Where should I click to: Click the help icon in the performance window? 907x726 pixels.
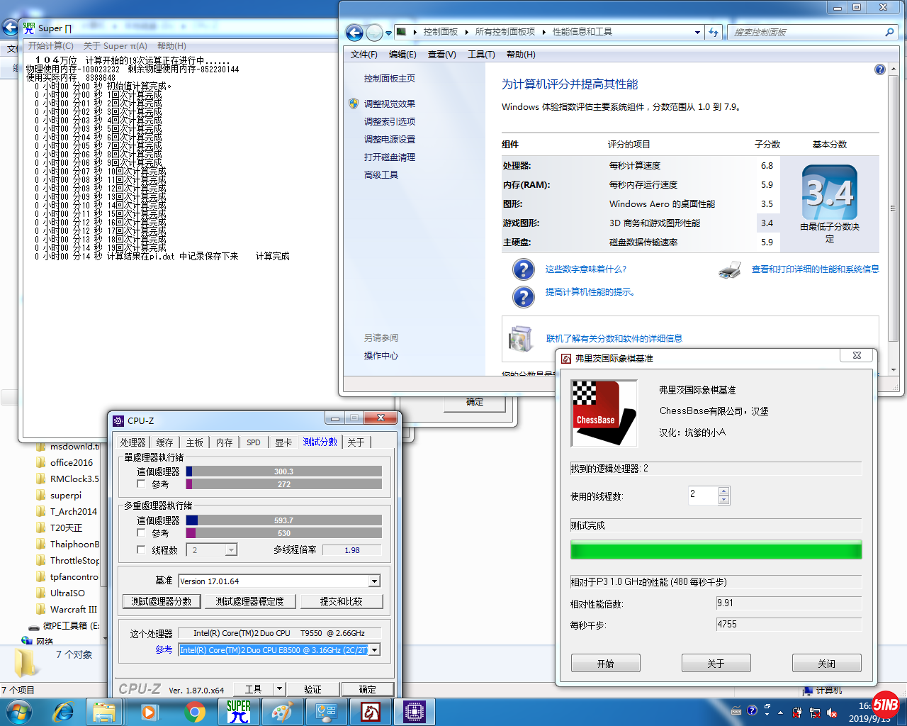click(879, 69)
